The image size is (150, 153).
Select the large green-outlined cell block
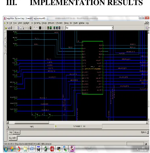tap(92, 68)
